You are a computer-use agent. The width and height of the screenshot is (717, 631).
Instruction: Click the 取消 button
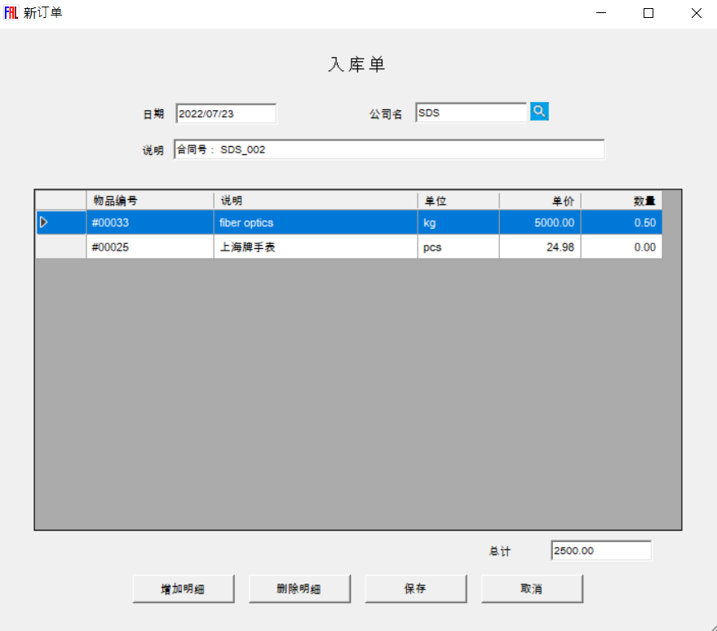(532, 589)
